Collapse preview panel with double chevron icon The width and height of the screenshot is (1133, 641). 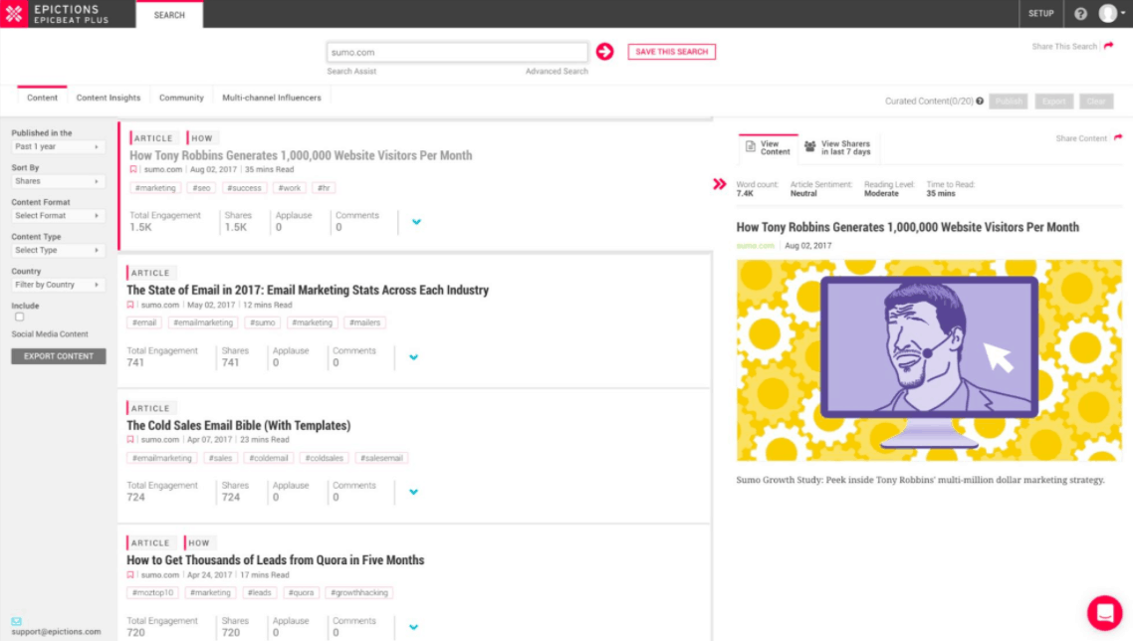719,184
